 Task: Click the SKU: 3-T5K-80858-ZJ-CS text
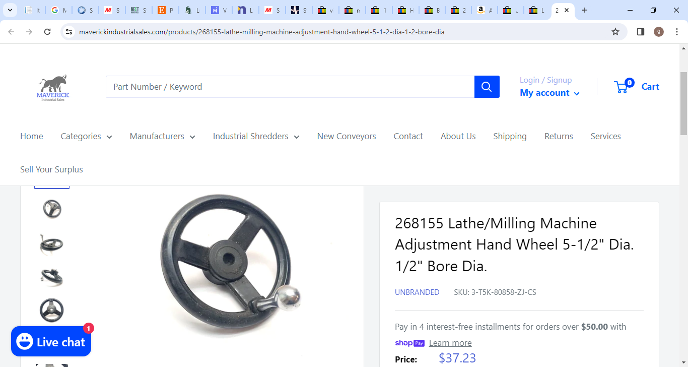pos(495,292)
